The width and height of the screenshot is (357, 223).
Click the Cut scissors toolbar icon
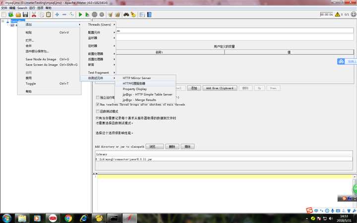[x=34, y=14]
